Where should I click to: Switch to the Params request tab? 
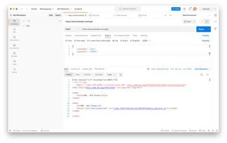pos(68,36)
